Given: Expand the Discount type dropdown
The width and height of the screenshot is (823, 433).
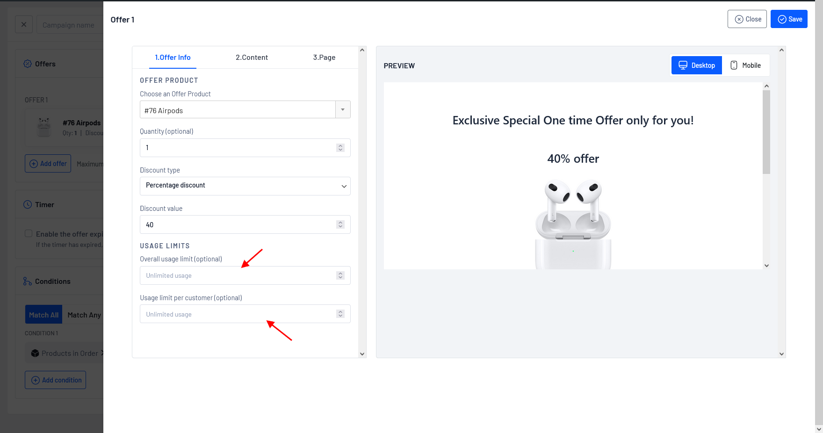Looking at the screenshot, I should pyautogui.click(x=344, y=186).
